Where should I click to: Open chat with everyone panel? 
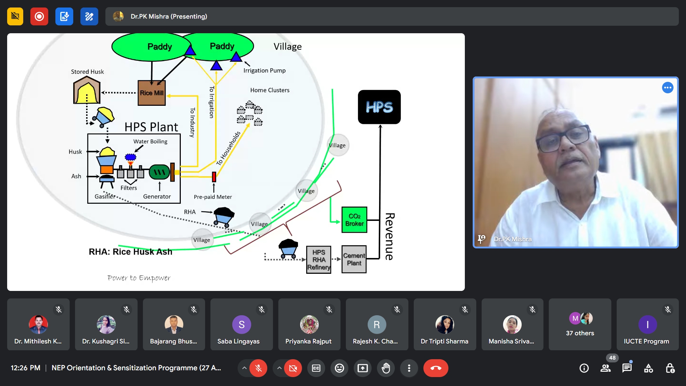pos(627,368)
